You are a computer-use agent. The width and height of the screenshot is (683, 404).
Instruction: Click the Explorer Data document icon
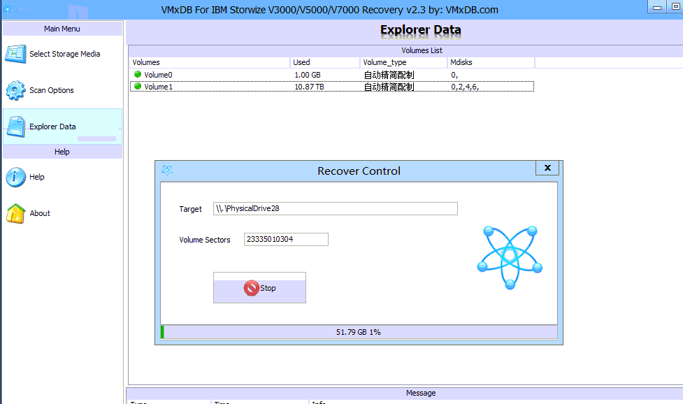click(15, 127)
